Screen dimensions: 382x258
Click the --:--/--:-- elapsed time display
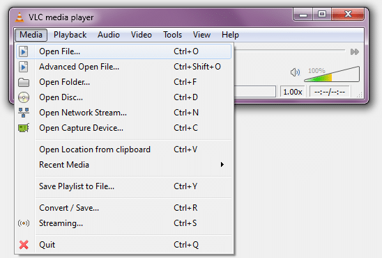click(x=330, y=92)
